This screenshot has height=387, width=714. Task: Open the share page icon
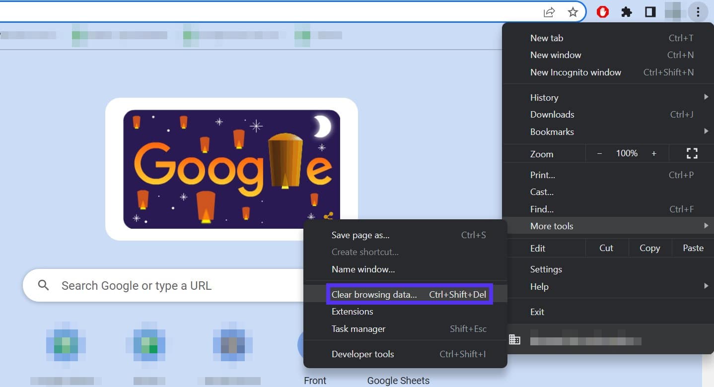click(x=549, y=12)
